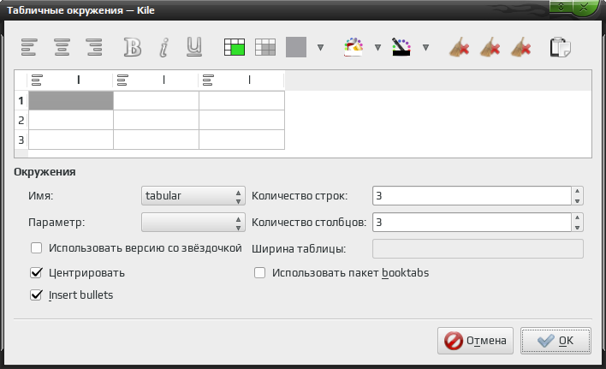Click the background color paint bucket icon
This screenshot has width=606, height=369.
pos(353,47)
